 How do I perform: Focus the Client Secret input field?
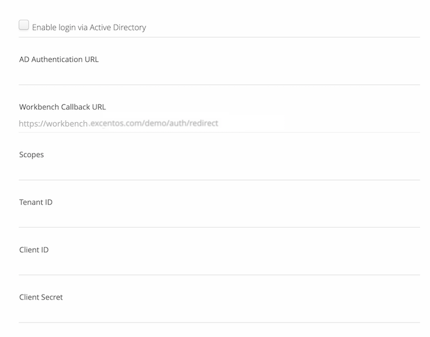point(219,314)
